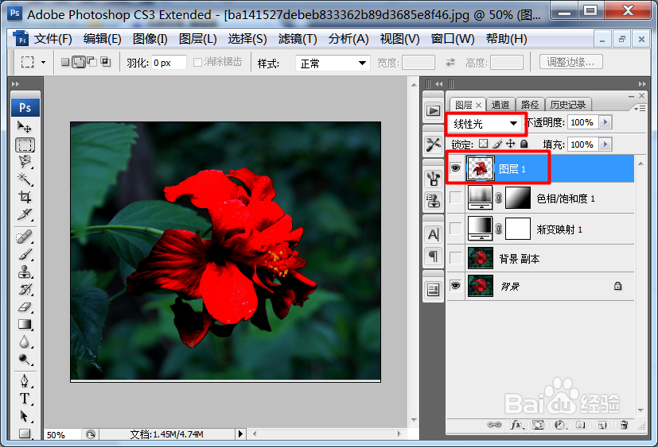Click the 调整边缘... button
Screen dimensions: 658x447
click(571, 62)
